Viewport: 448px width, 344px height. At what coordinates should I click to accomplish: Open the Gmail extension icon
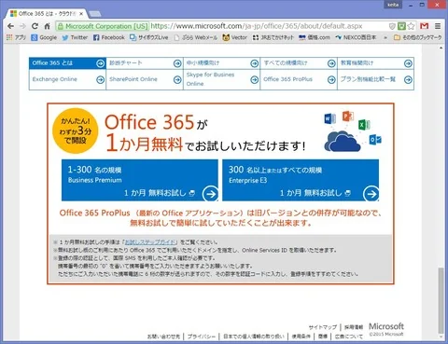[425, 26]
